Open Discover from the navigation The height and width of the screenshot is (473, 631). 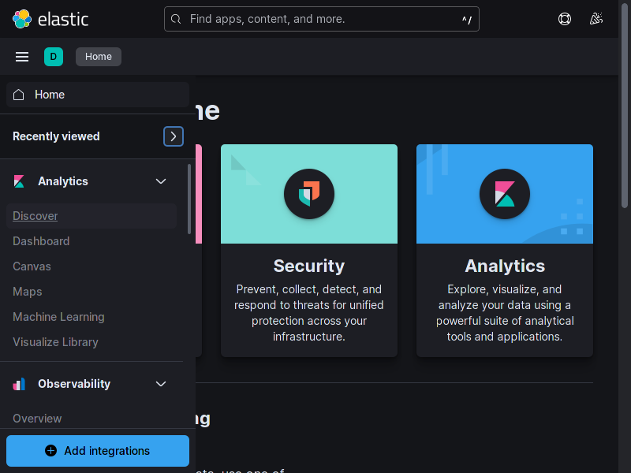(35, 215)
